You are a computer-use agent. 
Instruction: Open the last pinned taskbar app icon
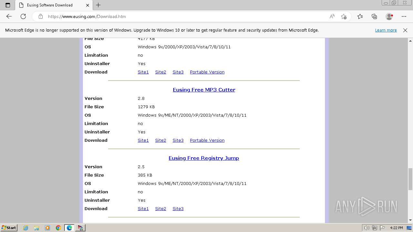80,228
